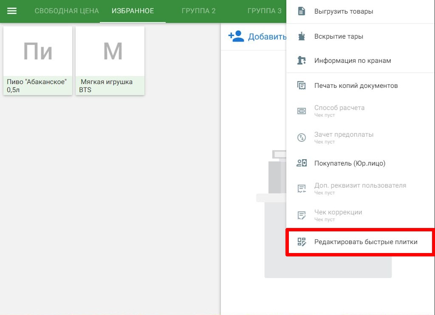Click the Печать копий документов icon
The height and width of the screenshot is (315, 435).
(x=301, y=85)
